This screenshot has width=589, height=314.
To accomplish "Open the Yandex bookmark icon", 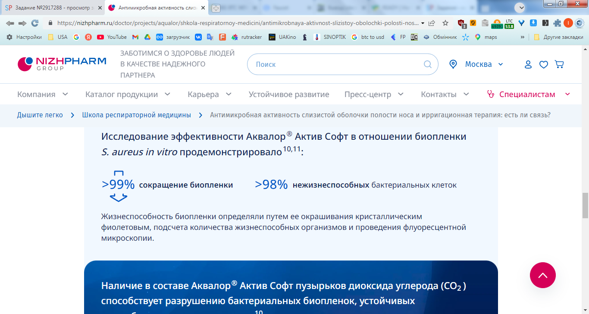I will [x=88, y=37].
